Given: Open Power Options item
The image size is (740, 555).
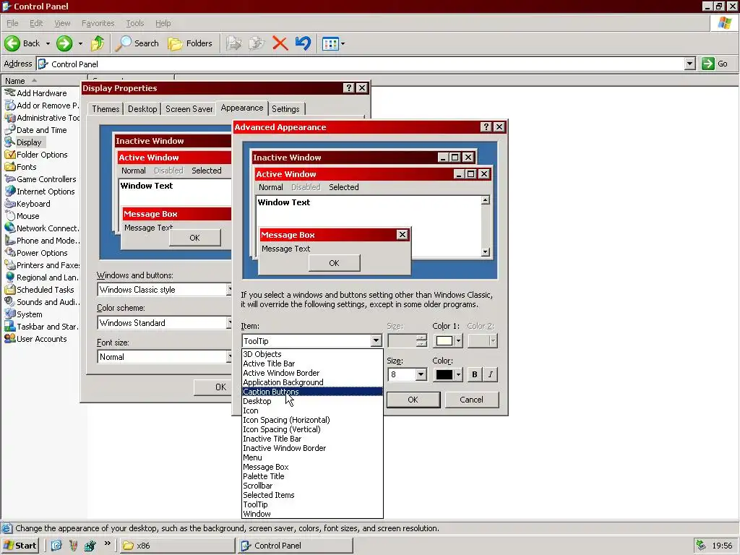Looking at the screenshot, I should pos(36,253).
